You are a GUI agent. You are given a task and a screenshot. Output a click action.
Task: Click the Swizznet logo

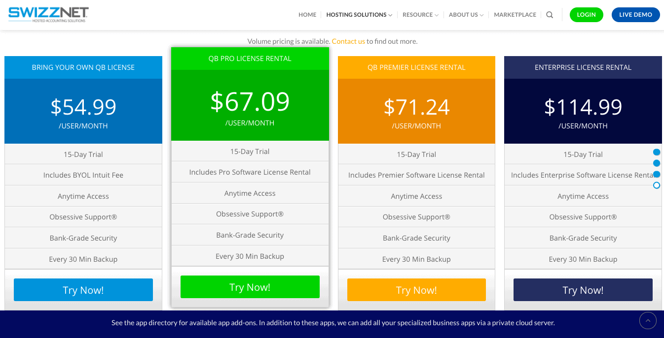(48, 14)
